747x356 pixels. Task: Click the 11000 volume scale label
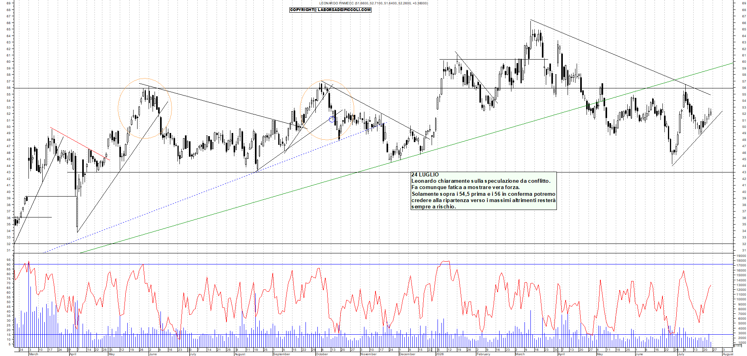click(x=740, y=295)
